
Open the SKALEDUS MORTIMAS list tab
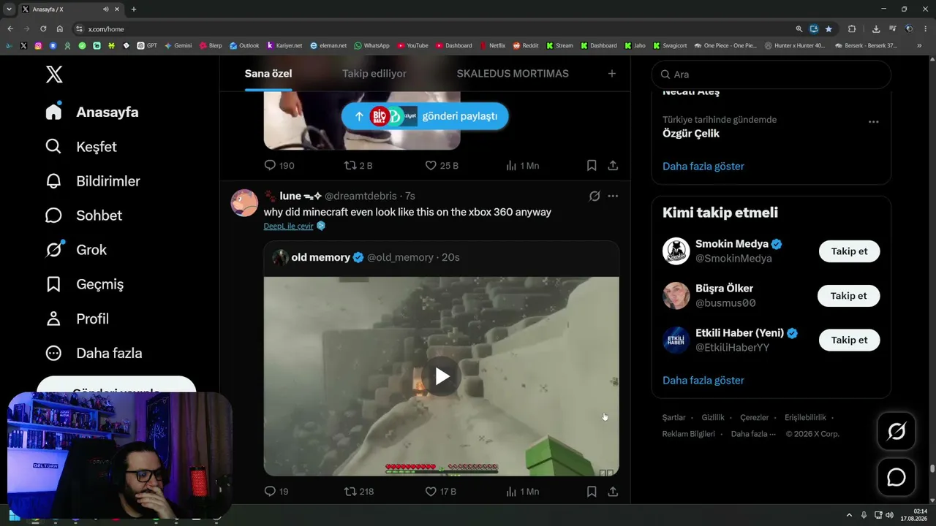click(513, 73)
